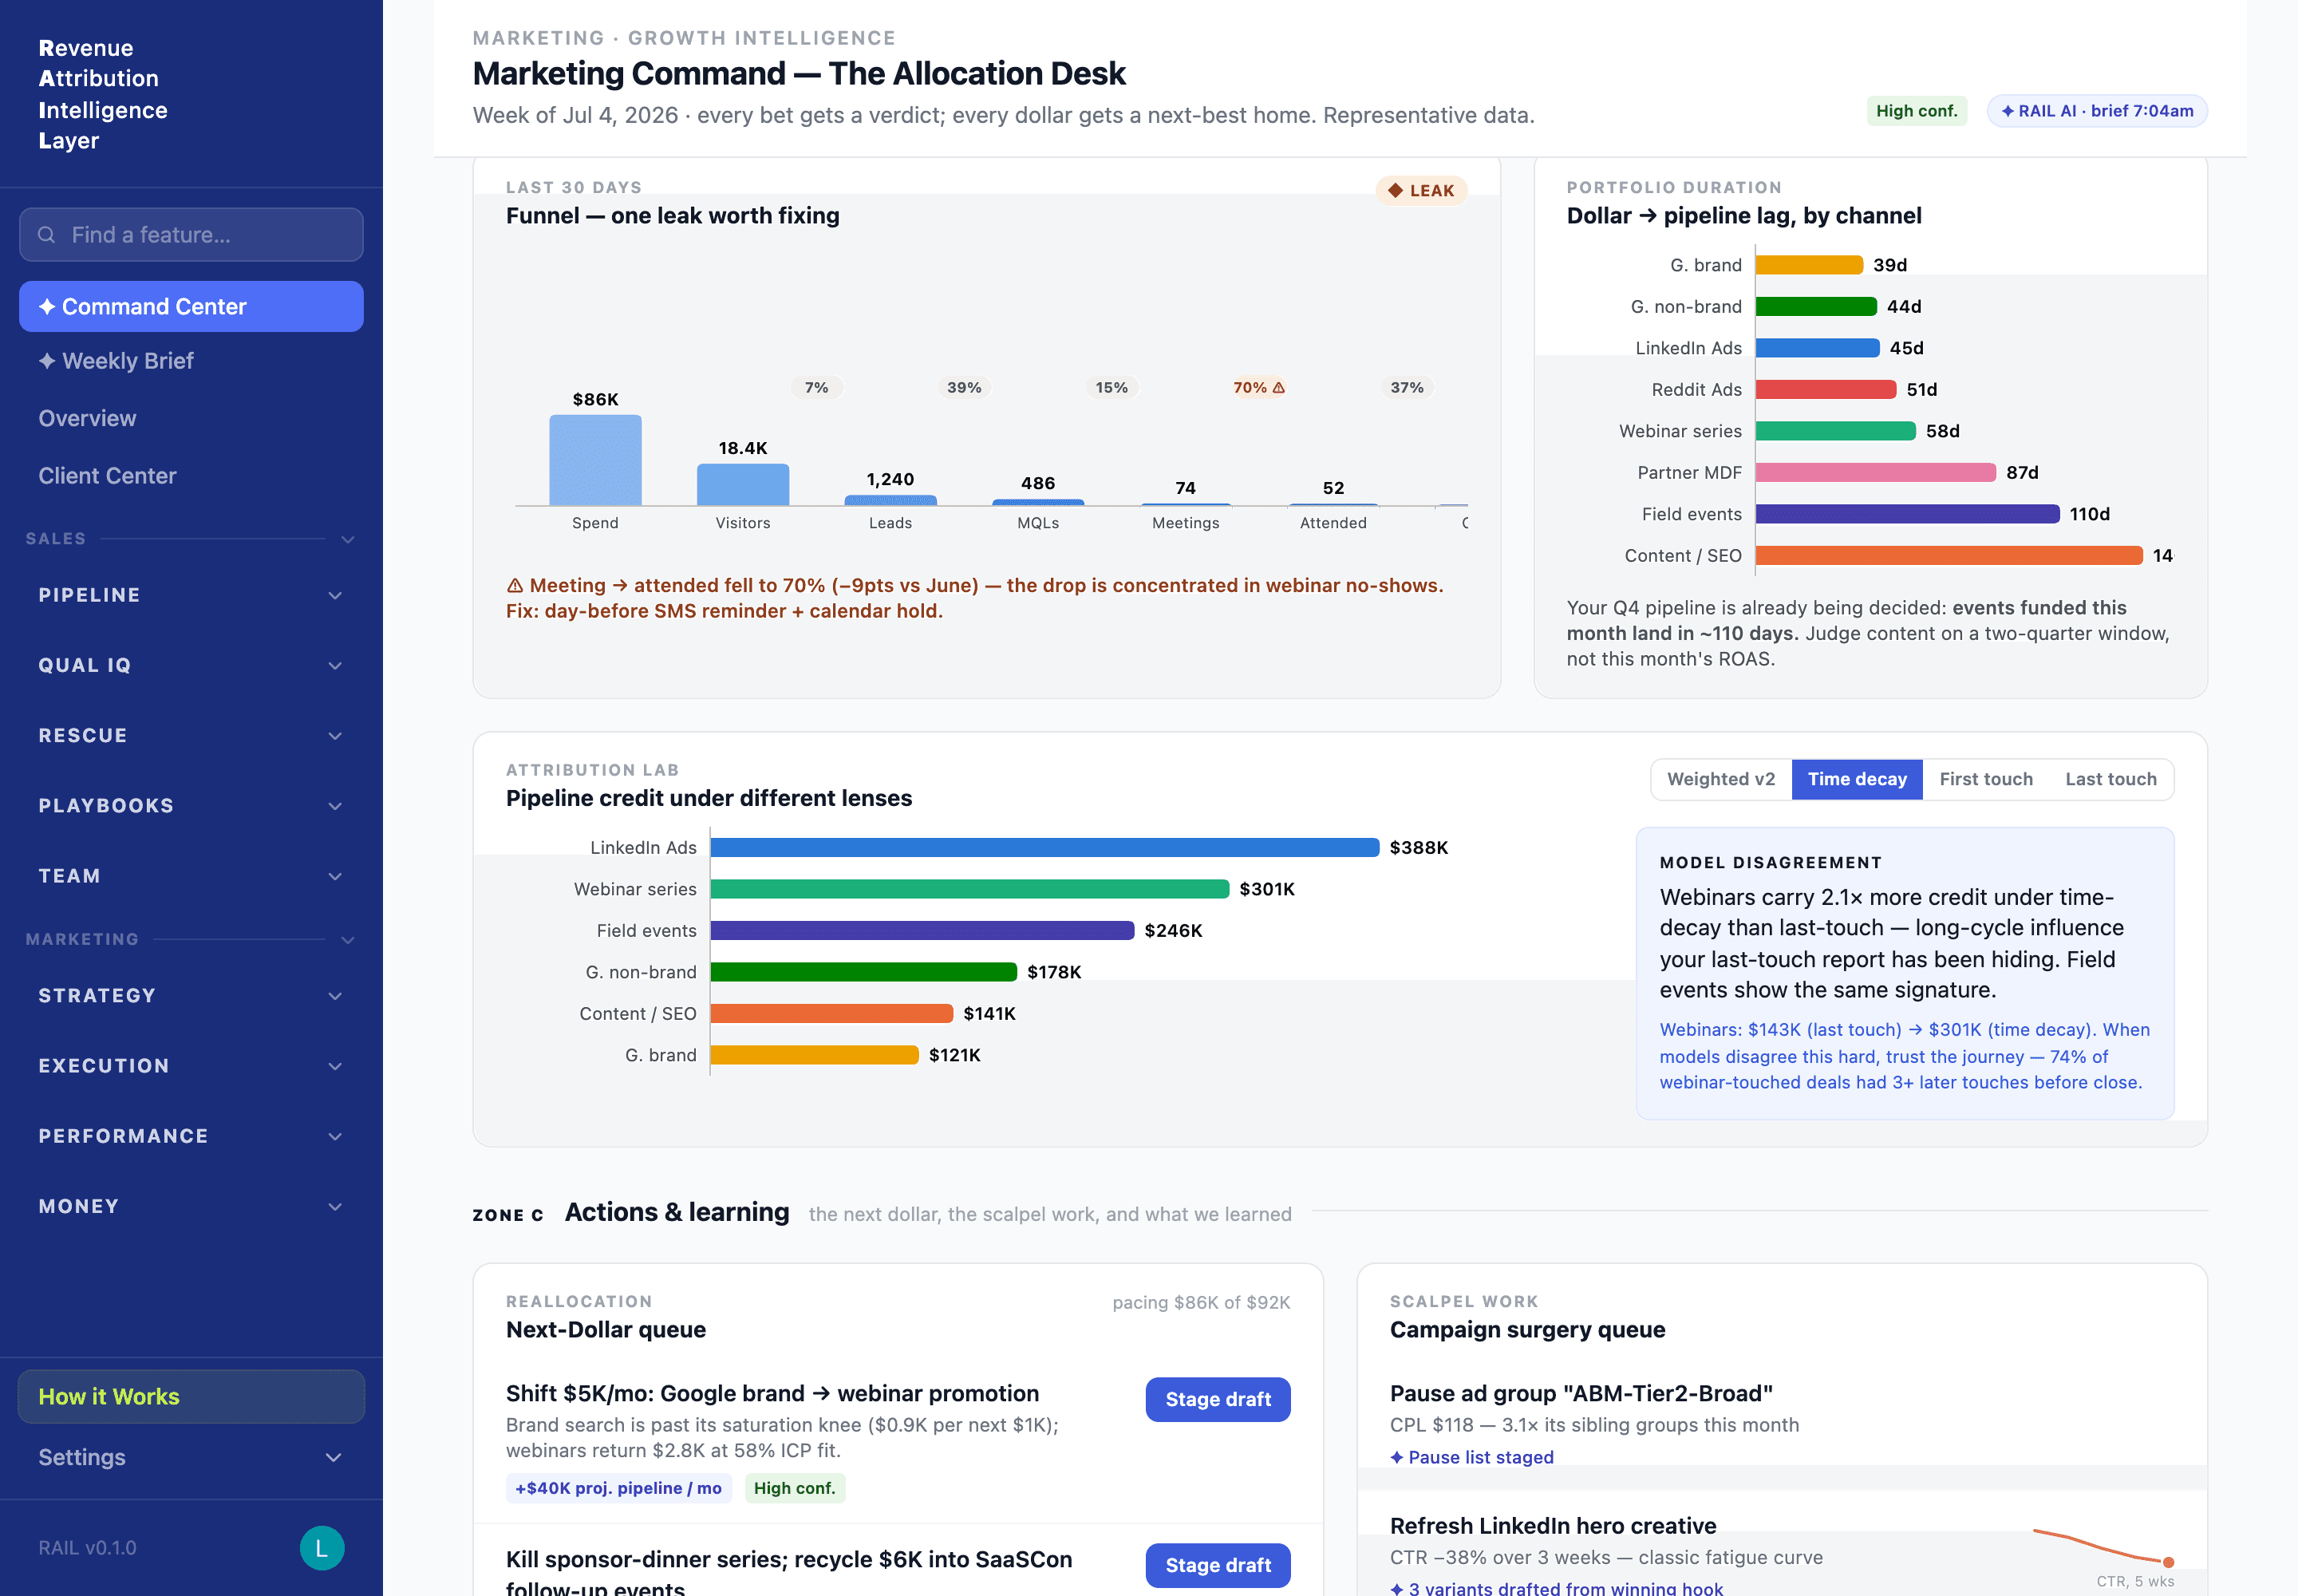The image size is (2298, 1596).
Task: Open How it Works
Action: (191, 1397)
